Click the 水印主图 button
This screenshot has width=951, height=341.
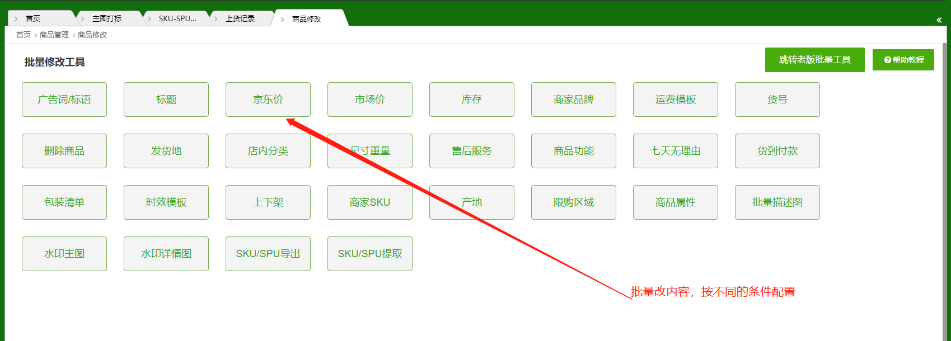(x=64, y=254)
